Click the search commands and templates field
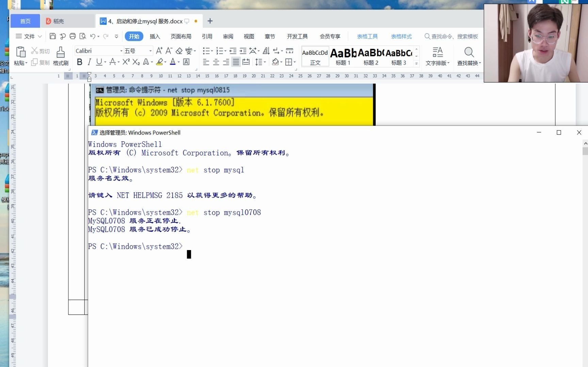The width and height of the screenshot is (588, 367). pos(451,36)
